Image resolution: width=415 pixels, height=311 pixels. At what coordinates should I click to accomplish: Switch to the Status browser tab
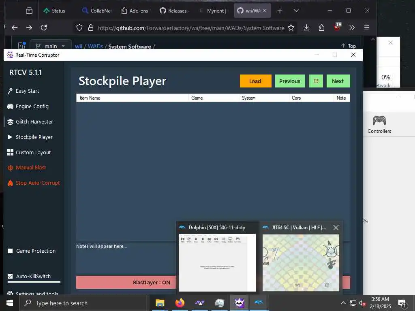[x=55, y=11]
